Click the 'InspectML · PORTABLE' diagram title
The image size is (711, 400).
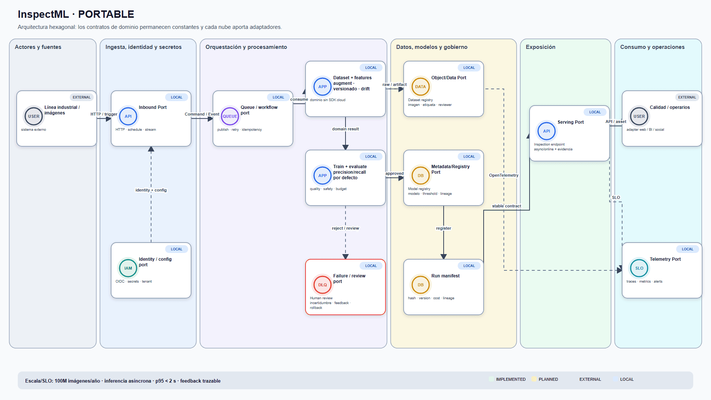76,14
